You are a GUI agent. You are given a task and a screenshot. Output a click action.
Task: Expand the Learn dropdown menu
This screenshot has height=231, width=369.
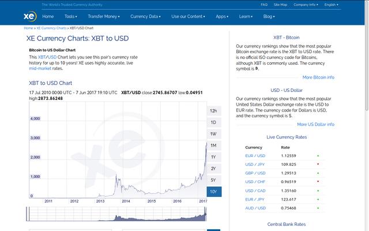[246, 17]
